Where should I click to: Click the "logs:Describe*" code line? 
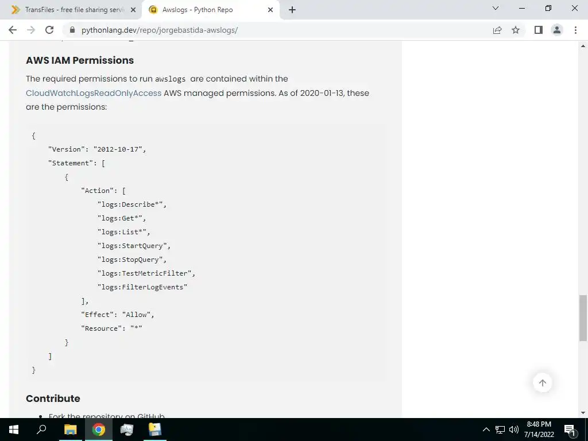point(132,204)
